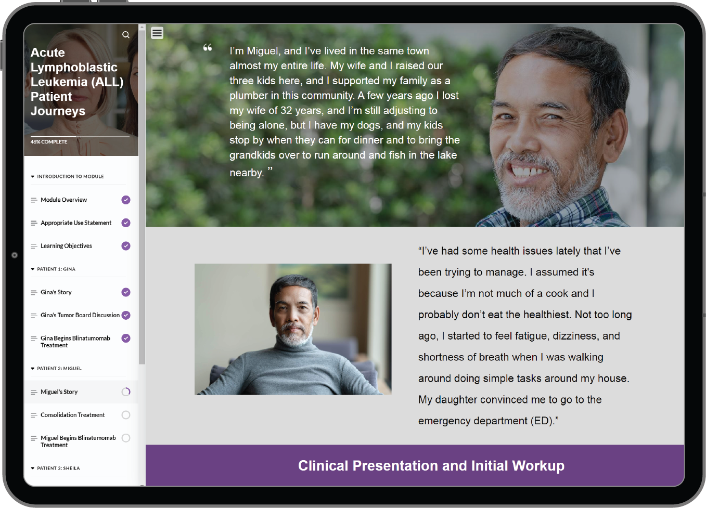
Task: Click the lines icon beside Learning Objectives
Action: point(34,246)
